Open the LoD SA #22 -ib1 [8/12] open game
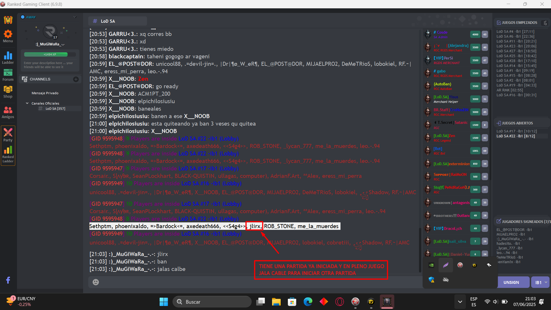The image size is (551, 310). point(515,136)
